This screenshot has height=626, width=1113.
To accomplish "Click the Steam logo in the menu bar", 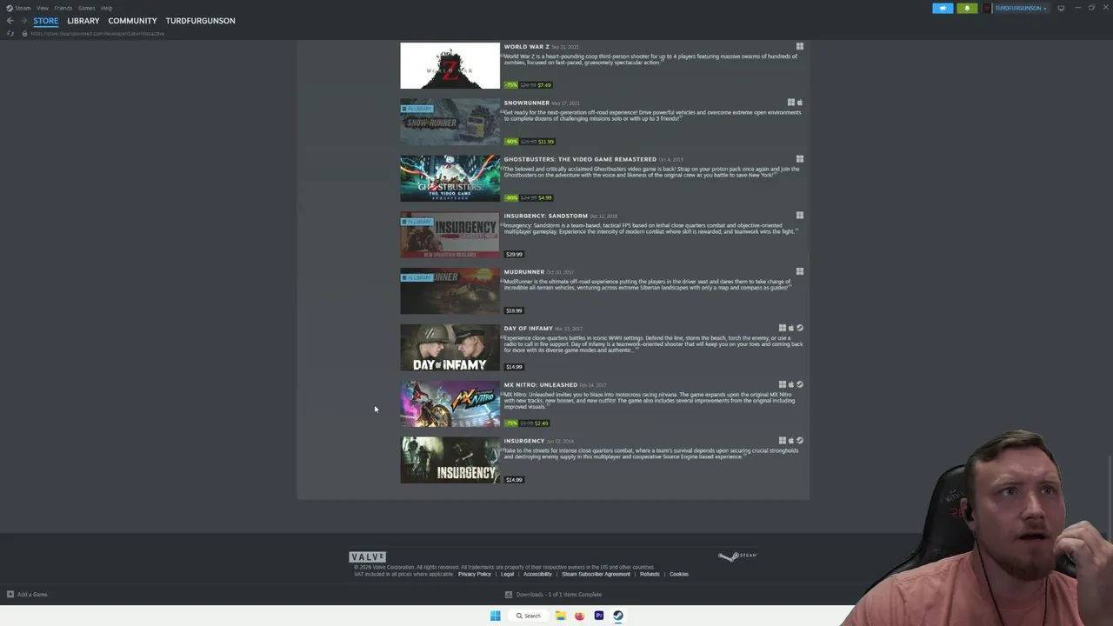I will coord(9,8).
